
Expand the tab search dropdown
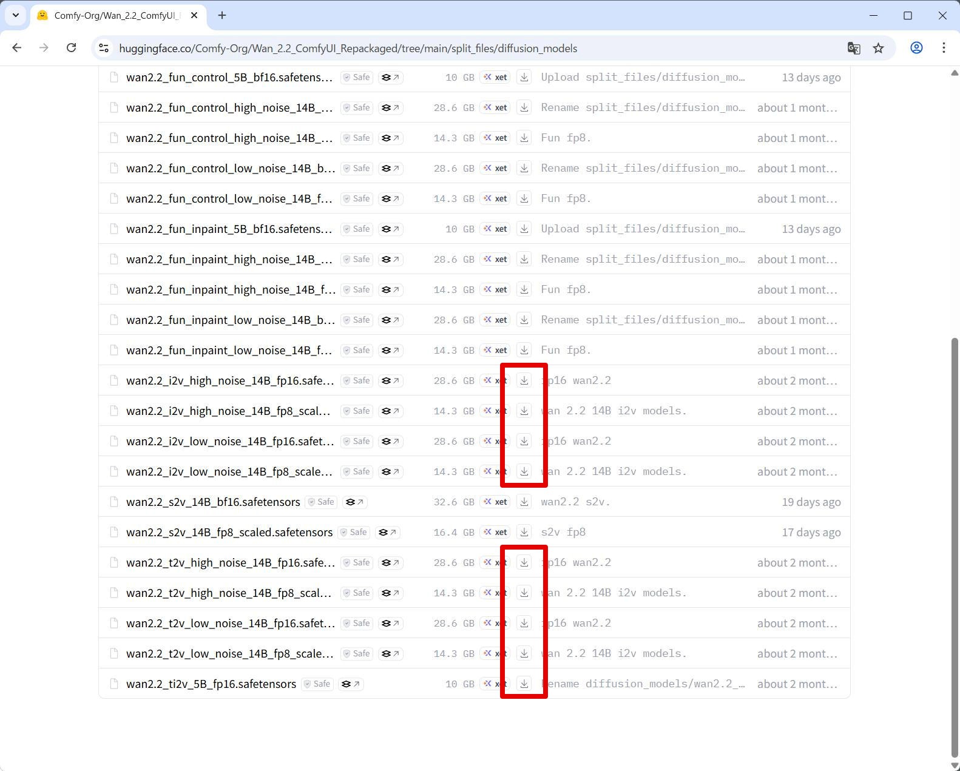(16, 15)
